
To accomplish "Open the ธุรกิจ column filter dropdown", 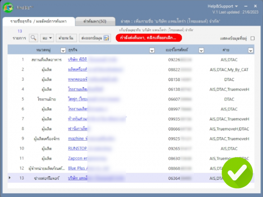I will coord(152,50).
